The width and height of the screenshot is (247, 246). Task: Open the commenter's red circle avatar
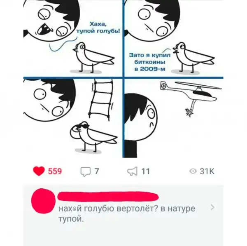43,201
